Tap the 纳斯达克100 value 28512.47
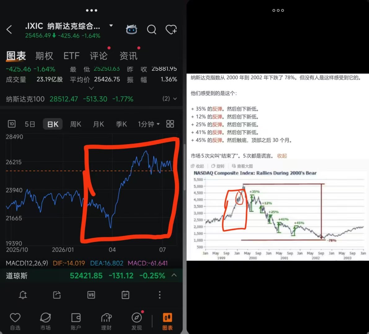 64,99
